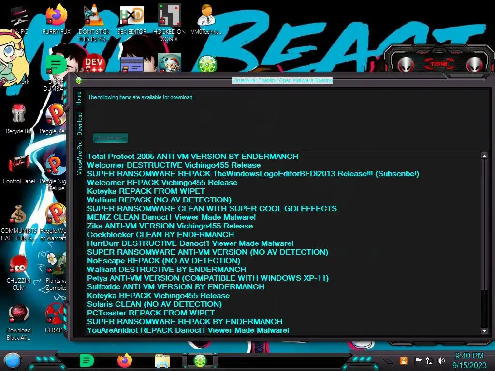The image size is (495, 371).
Task: Select 'YouAreAnIdiot REPACK Danoct1 Viewer Made Malware!'
Action: (x=188, y=330)
